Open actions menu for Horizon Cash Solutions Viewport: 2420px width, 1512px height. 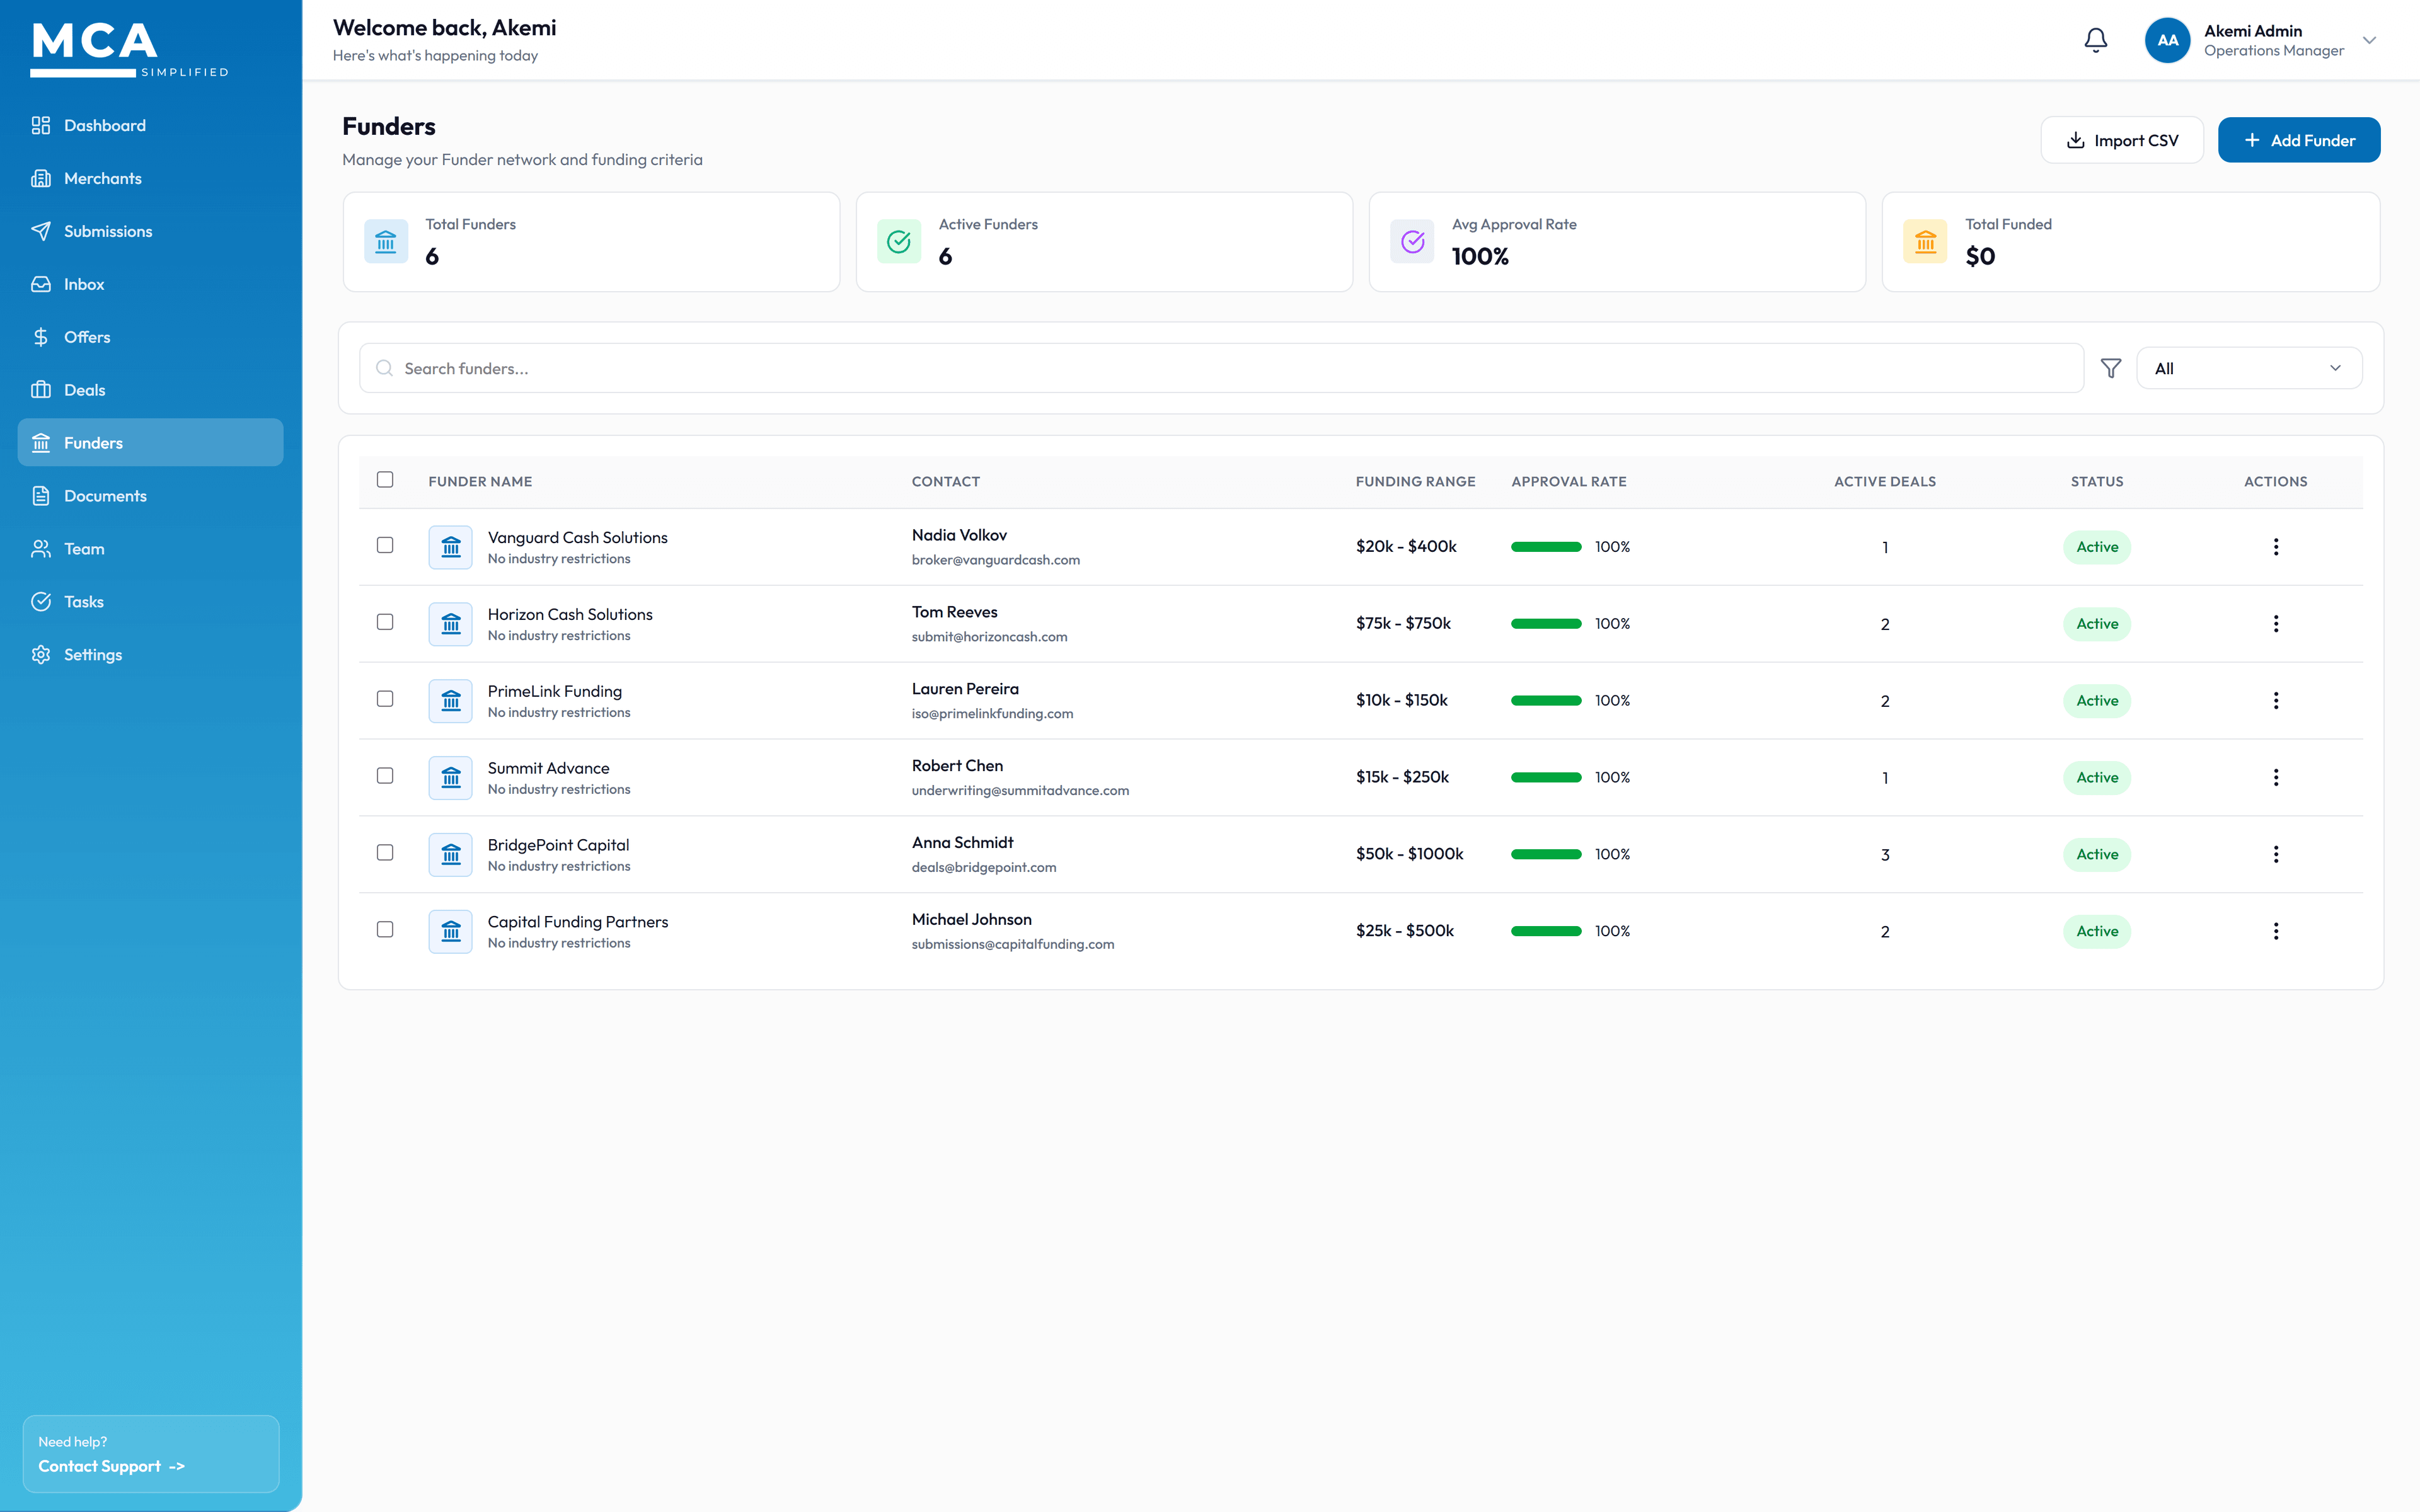(x=2275, y=624)
